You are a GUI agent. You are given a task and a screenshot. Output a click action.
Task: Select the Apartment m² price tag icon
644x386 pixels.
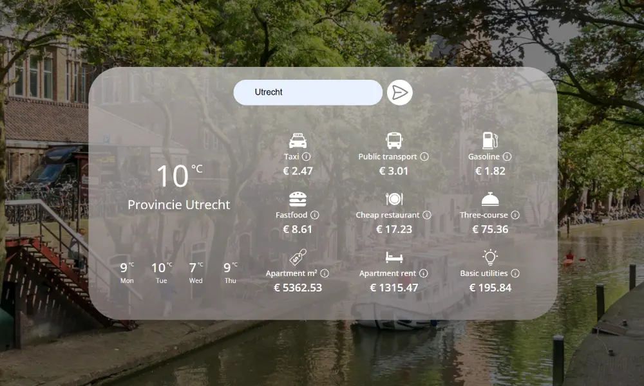tap(298, 257)
